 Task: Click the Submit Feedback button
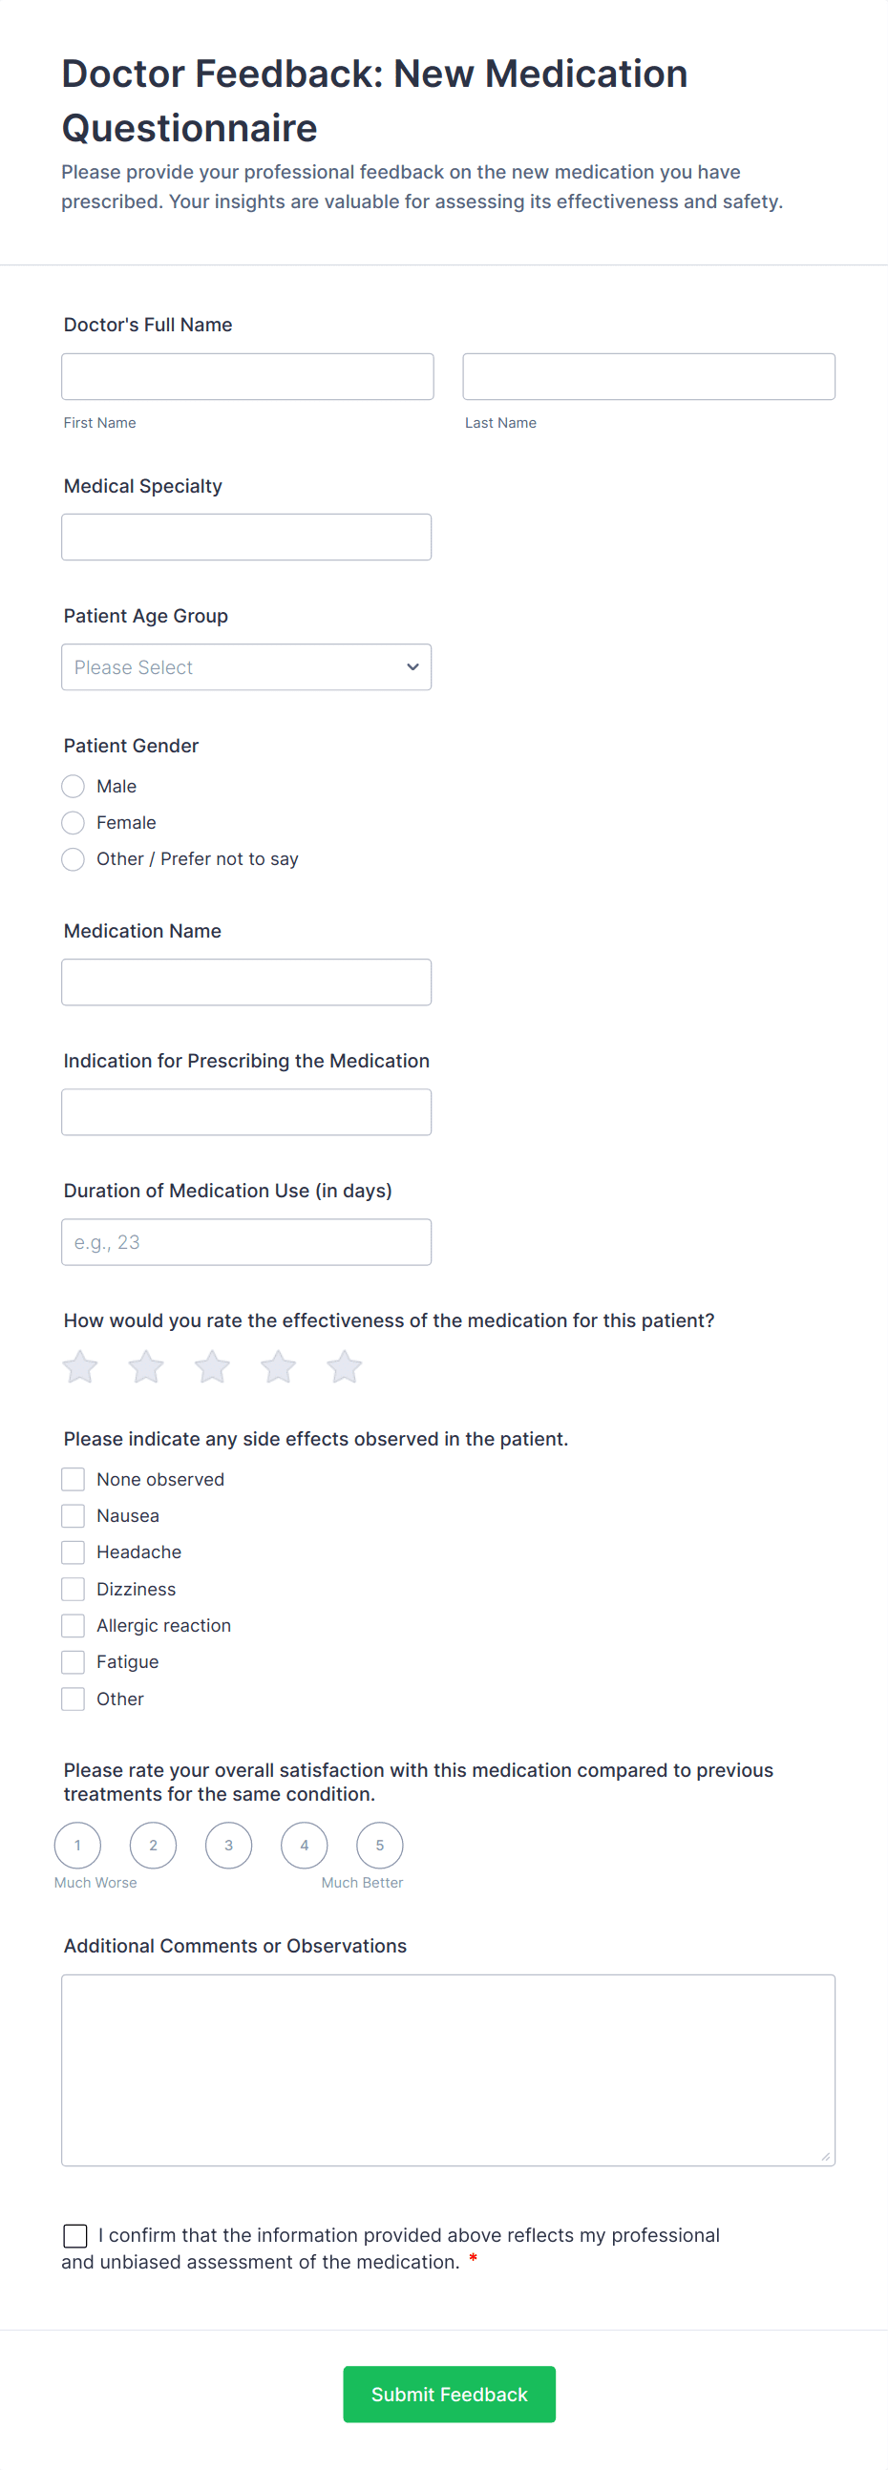[x=449, y=2395]
